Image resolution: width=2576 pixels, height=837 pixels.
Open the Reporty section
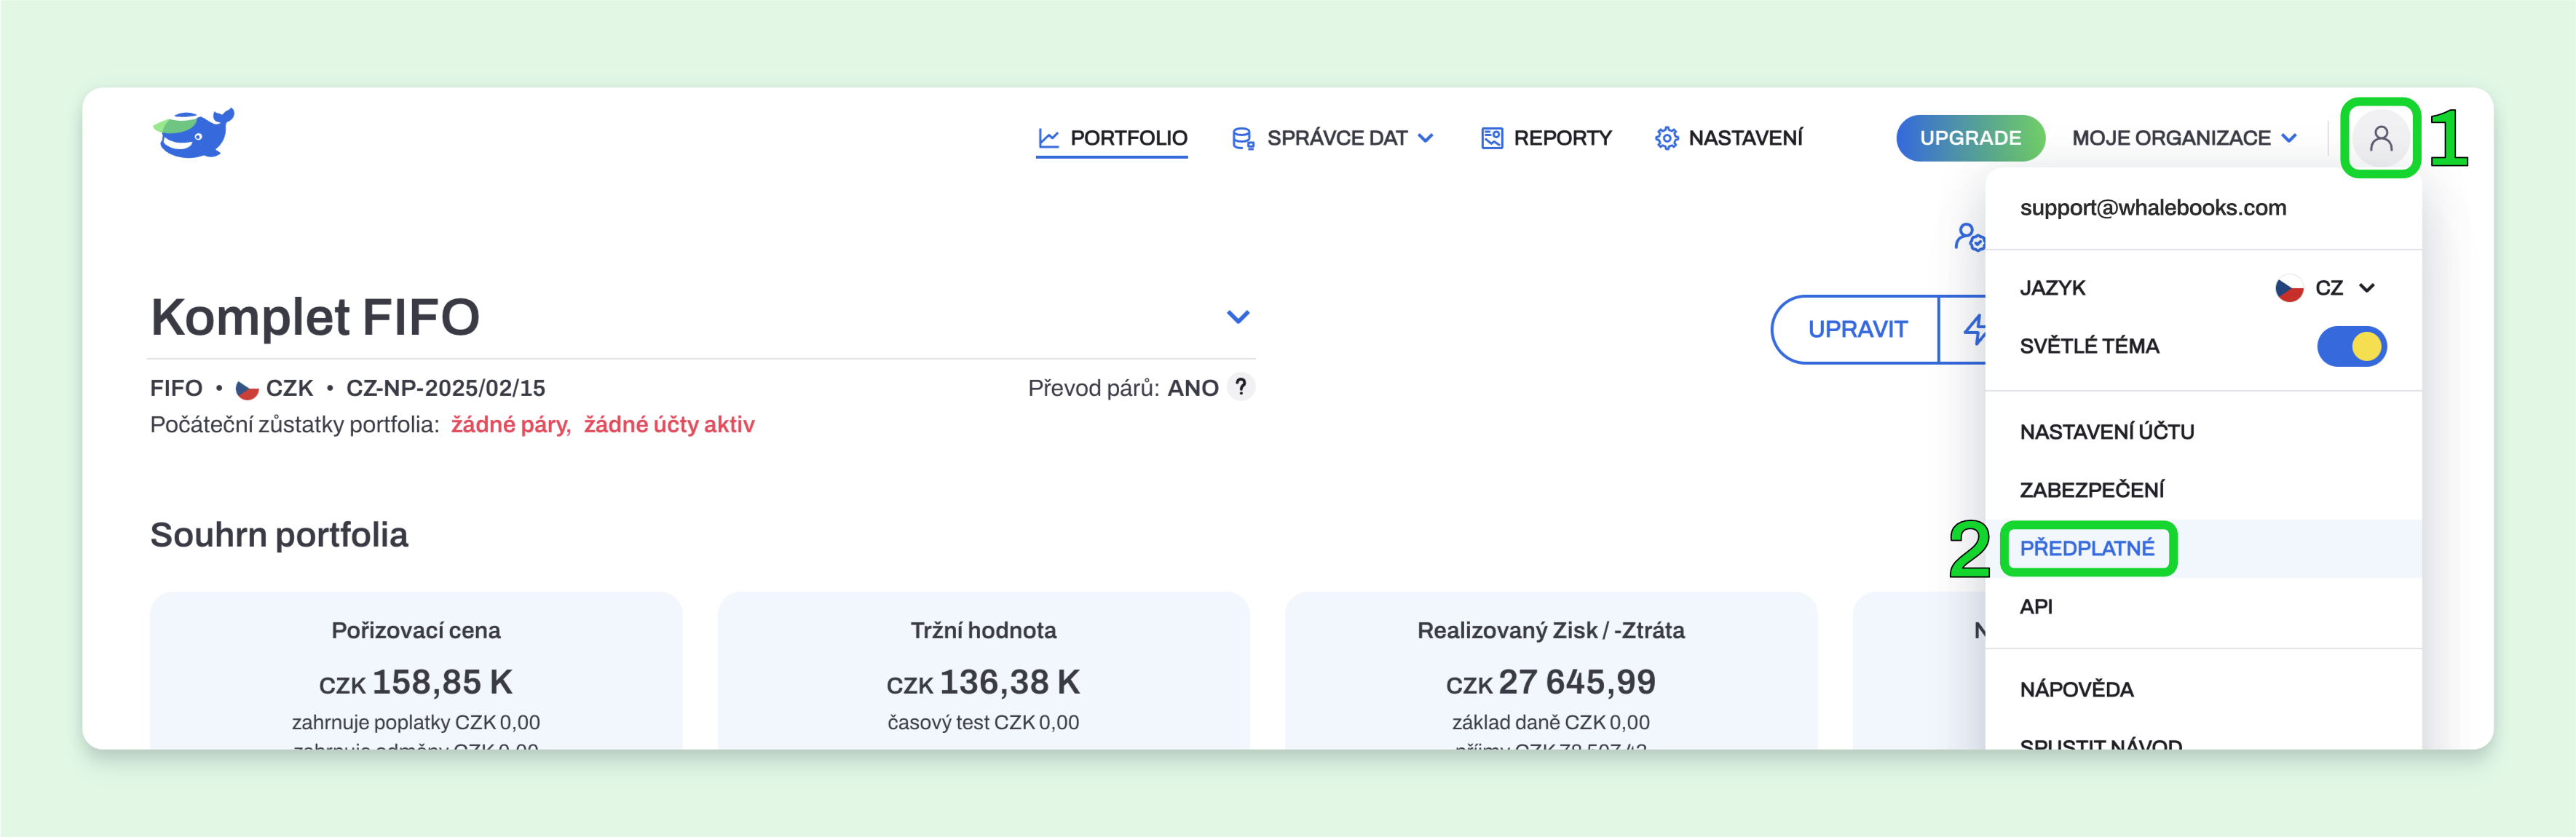click(1546, 138)
